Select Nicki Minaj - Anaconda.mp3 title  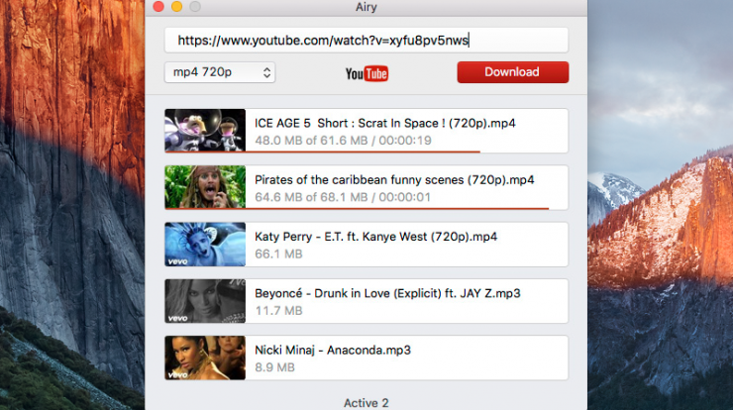(x=333, y=351)
